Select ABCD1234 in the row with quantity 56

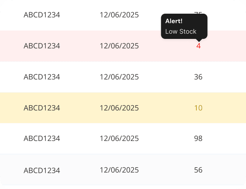tap(42, 170)
